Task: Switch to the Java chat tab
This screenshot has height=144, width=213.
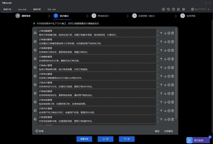Action: click(x=22, y=9)
